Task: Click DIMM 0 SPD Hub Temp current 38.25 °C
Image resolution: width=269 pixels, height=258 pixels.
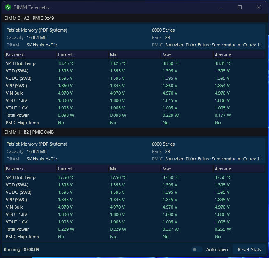Action: coord(66,63)
